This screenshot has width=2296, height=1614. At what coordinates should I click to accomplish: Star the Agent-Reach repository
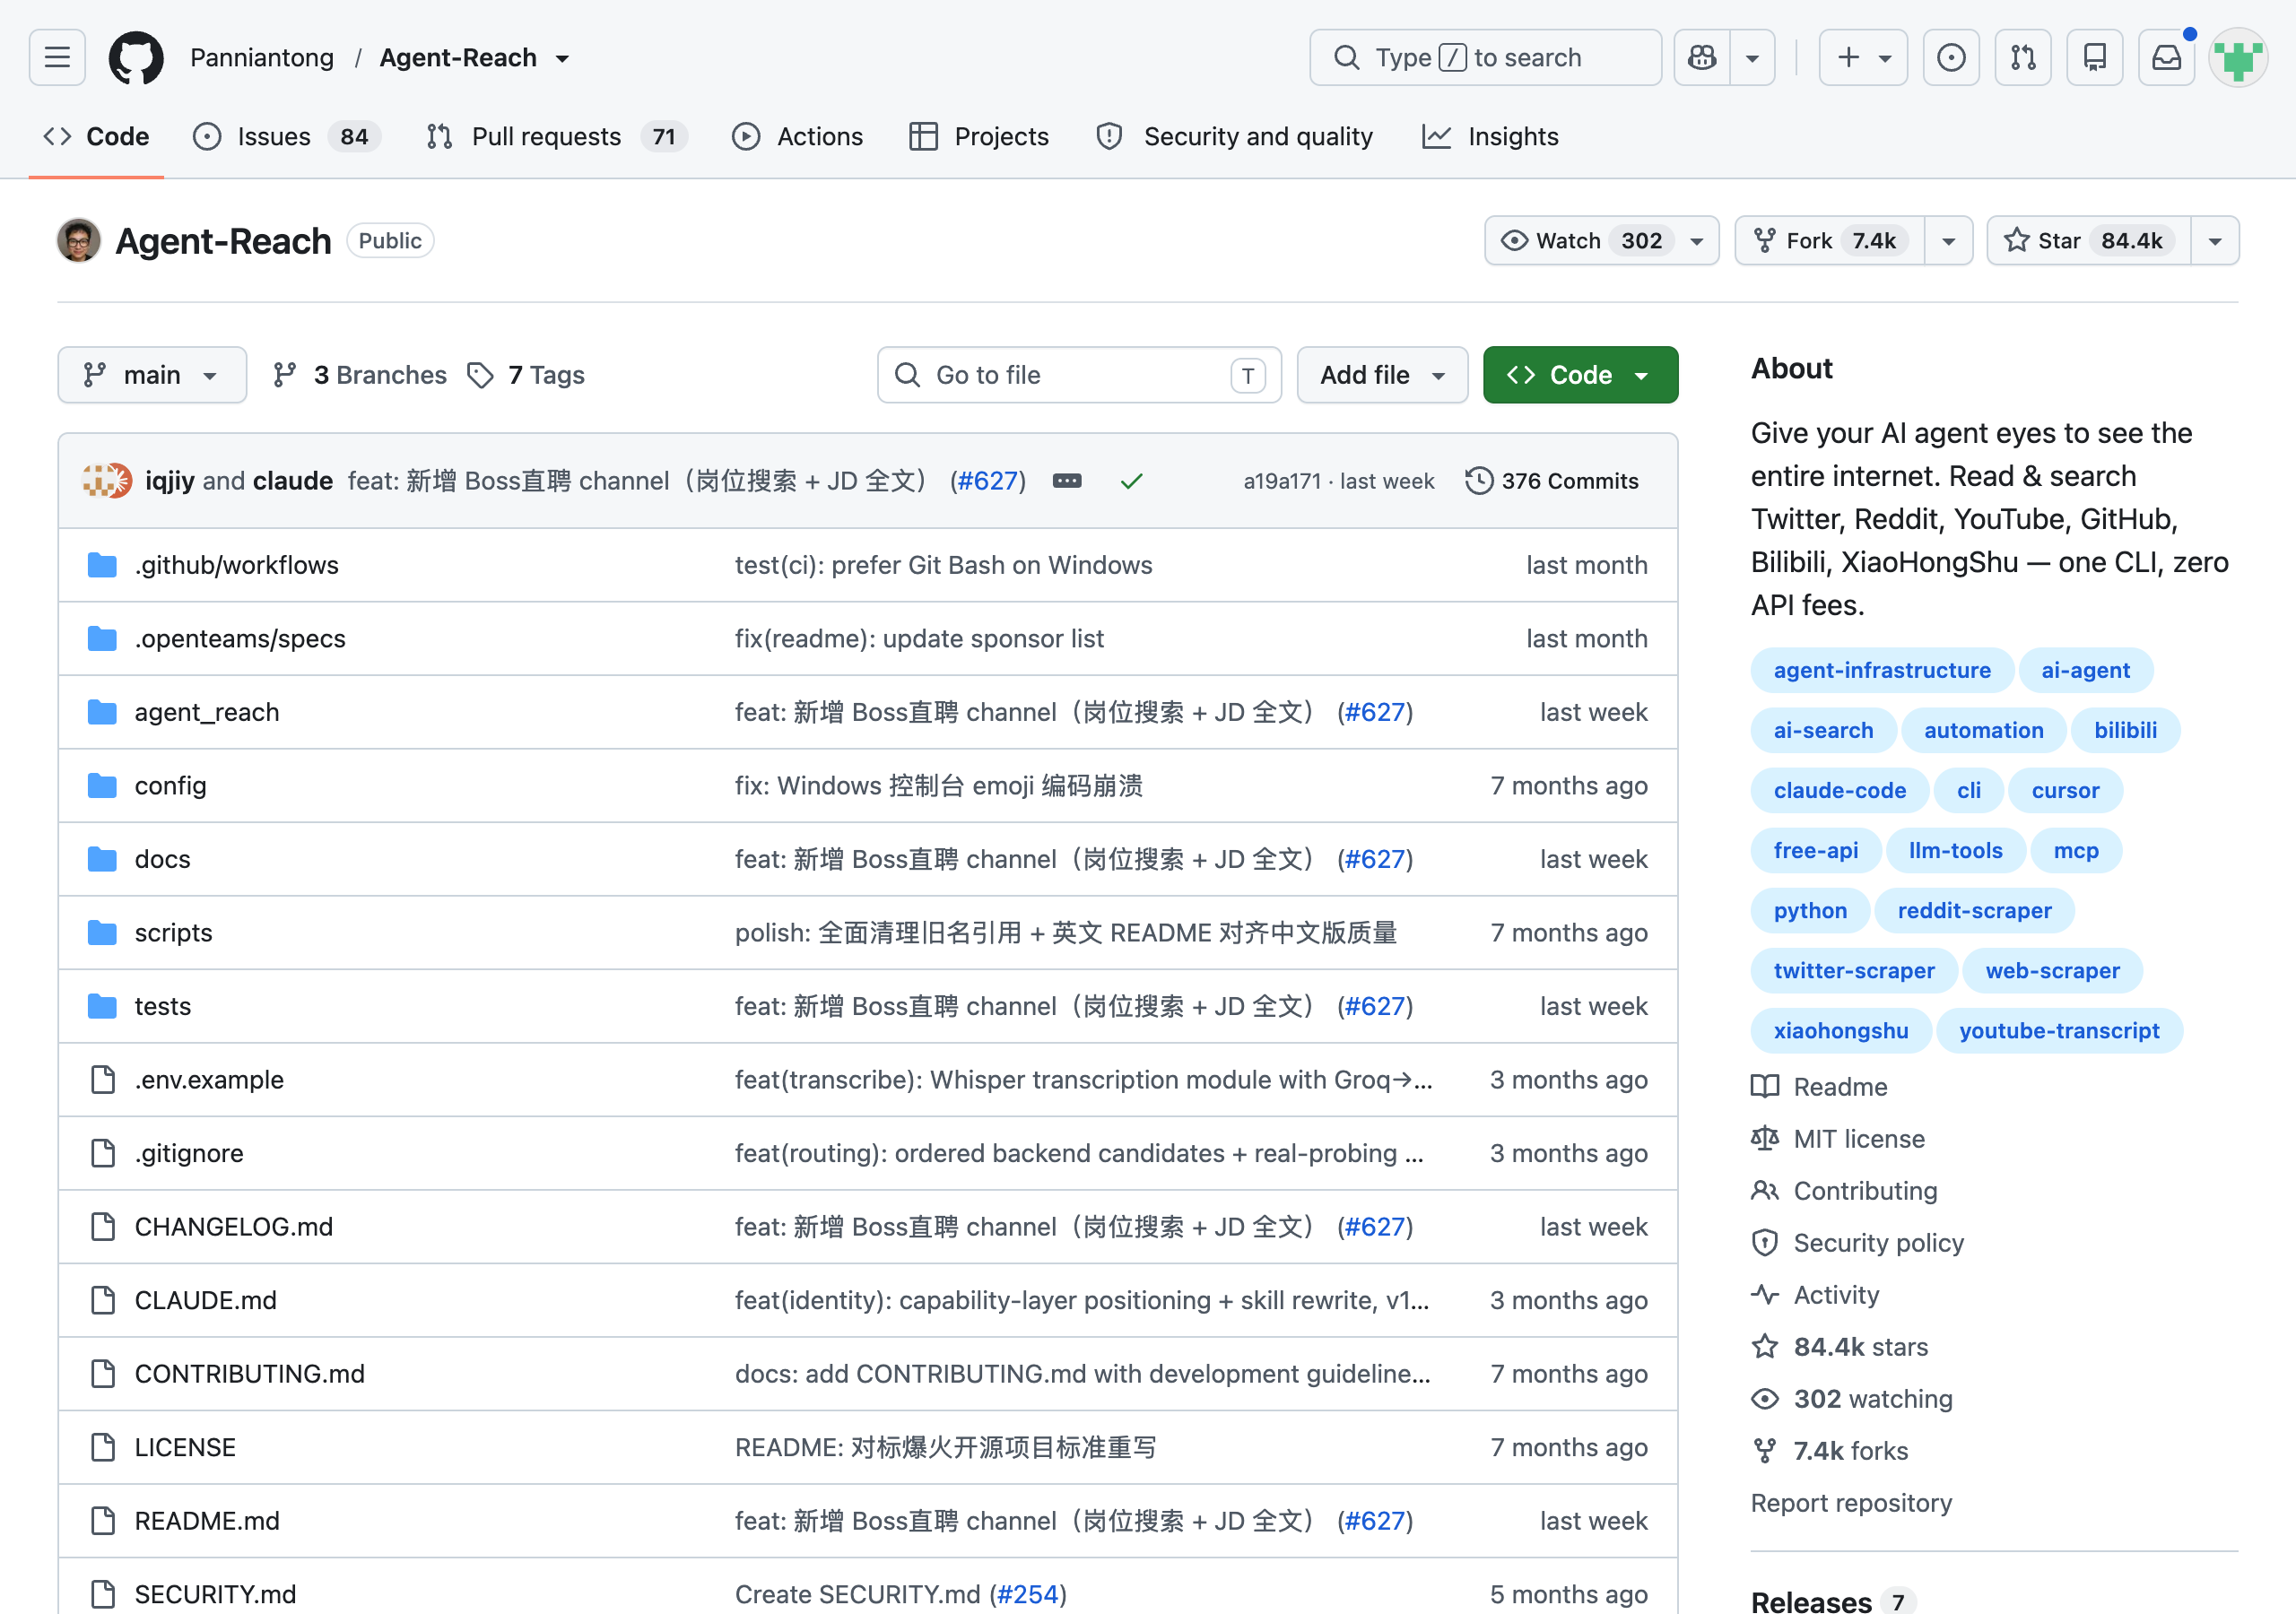pos(2089,240)
